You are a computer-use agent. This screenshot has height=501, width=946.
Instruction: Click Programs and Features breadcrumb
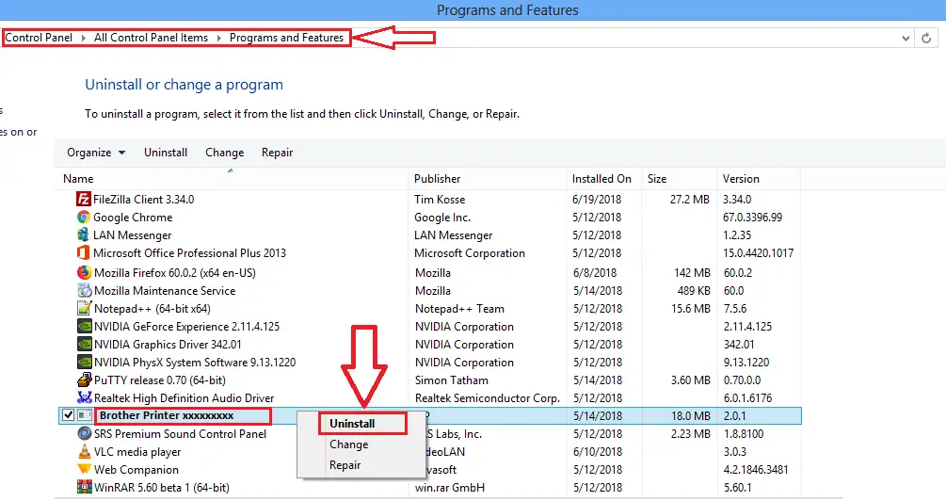[x=286, y=38]
